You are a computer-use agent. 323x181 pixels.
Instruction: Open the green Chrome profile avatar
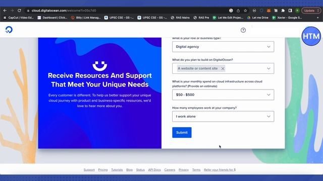(x=297, y=11)
